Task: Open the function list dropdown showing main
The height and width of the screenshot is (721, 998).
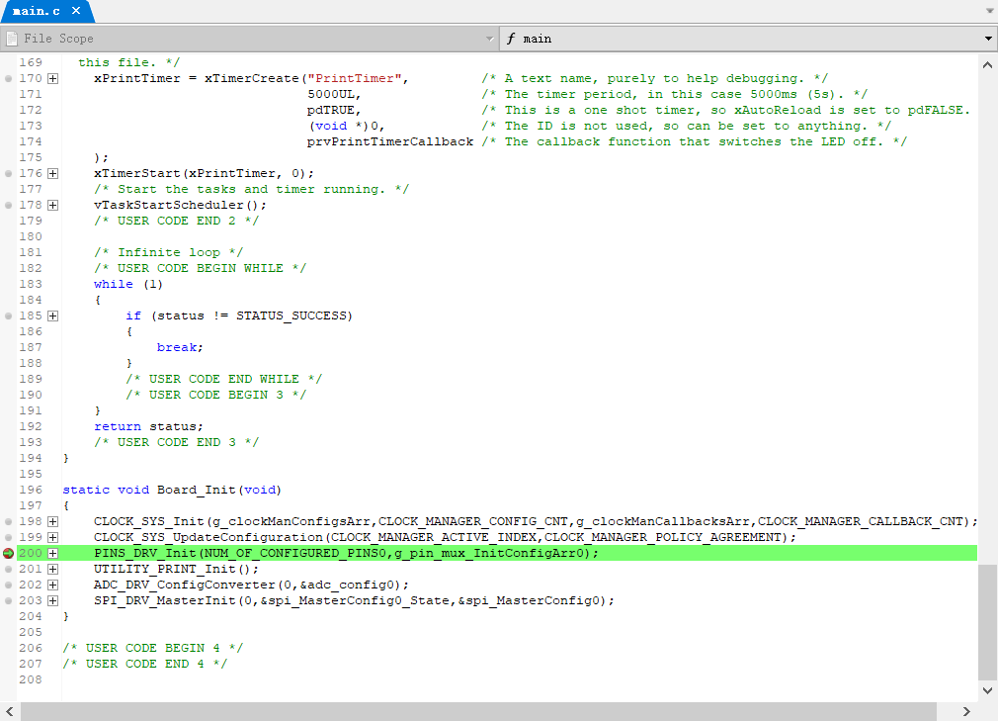Action: click(x=988, y=39)
